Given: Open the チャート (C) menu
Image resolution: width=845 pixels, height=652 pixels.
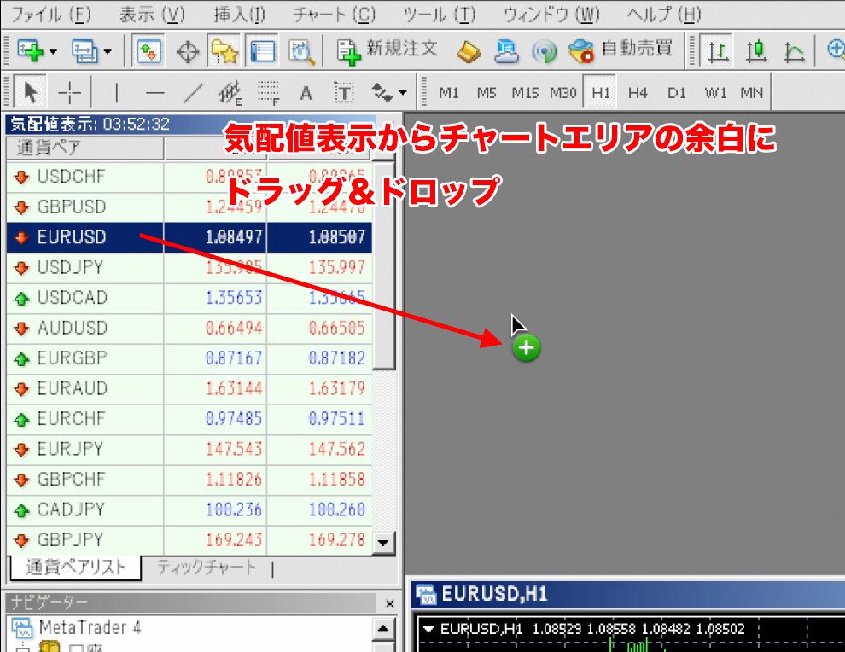Looking at the screenshot, I should point(334,15).
